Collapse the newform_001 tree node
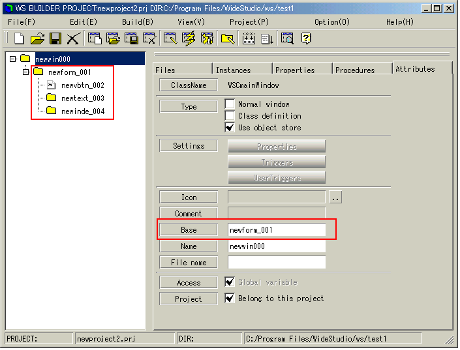 [26, 72]
